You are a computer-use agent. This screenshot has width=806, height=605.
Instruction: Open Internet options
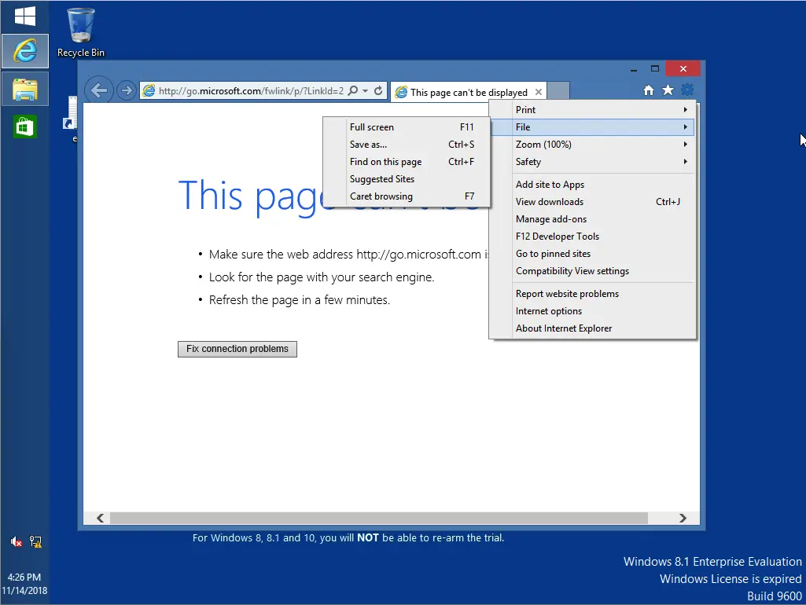[592, 311]
